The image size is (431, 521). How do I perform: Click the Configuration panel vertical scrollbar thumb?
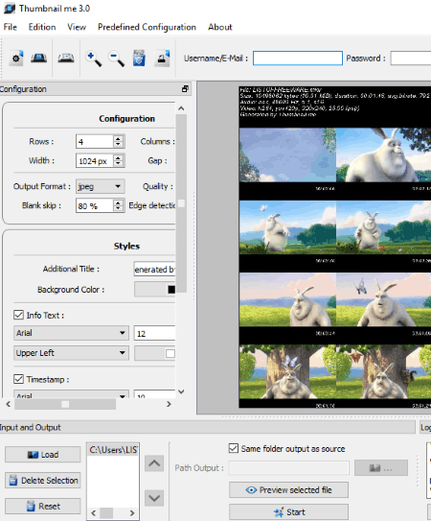pyautogui.click(x=181, y=203)
